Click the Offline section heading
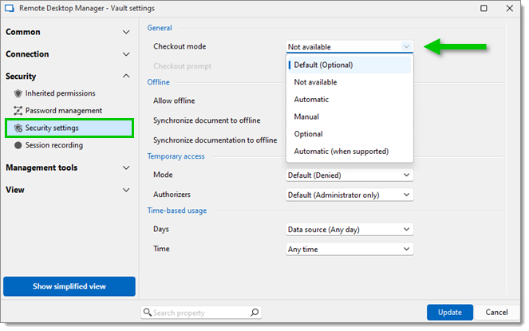 click(158, 82)
